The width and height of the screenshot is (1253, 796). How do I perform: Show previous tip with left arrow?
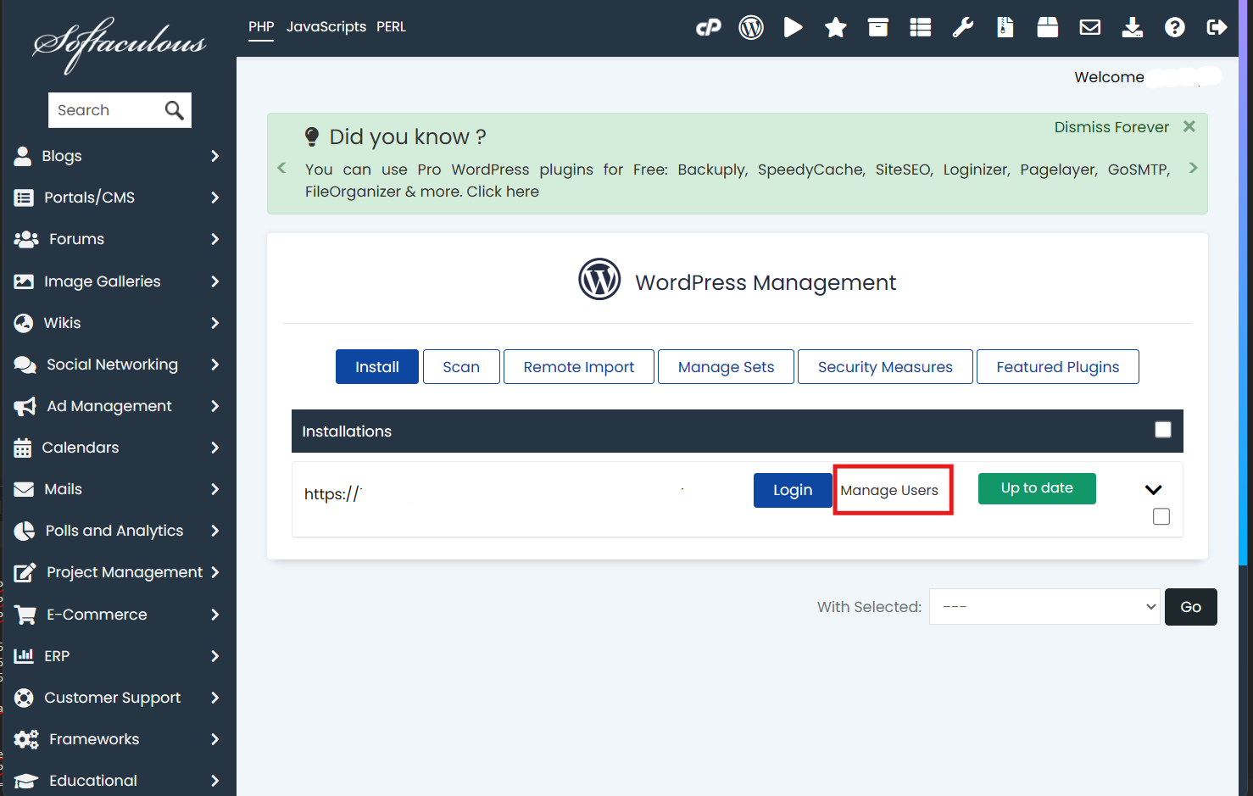pyautogui.click(x=281, y=168)
